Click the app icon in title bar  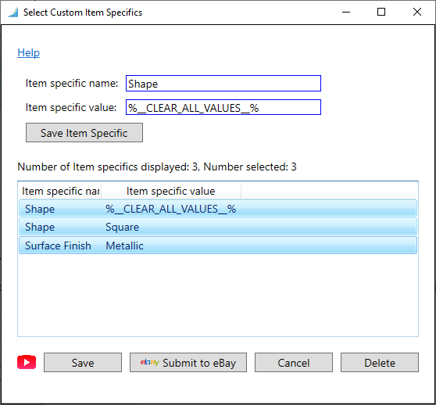tap(13, 13)
